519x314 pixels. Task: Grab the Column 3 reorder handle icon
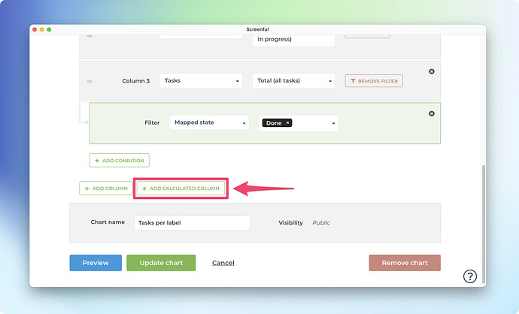pyautogui.click(x=90, y=81)
